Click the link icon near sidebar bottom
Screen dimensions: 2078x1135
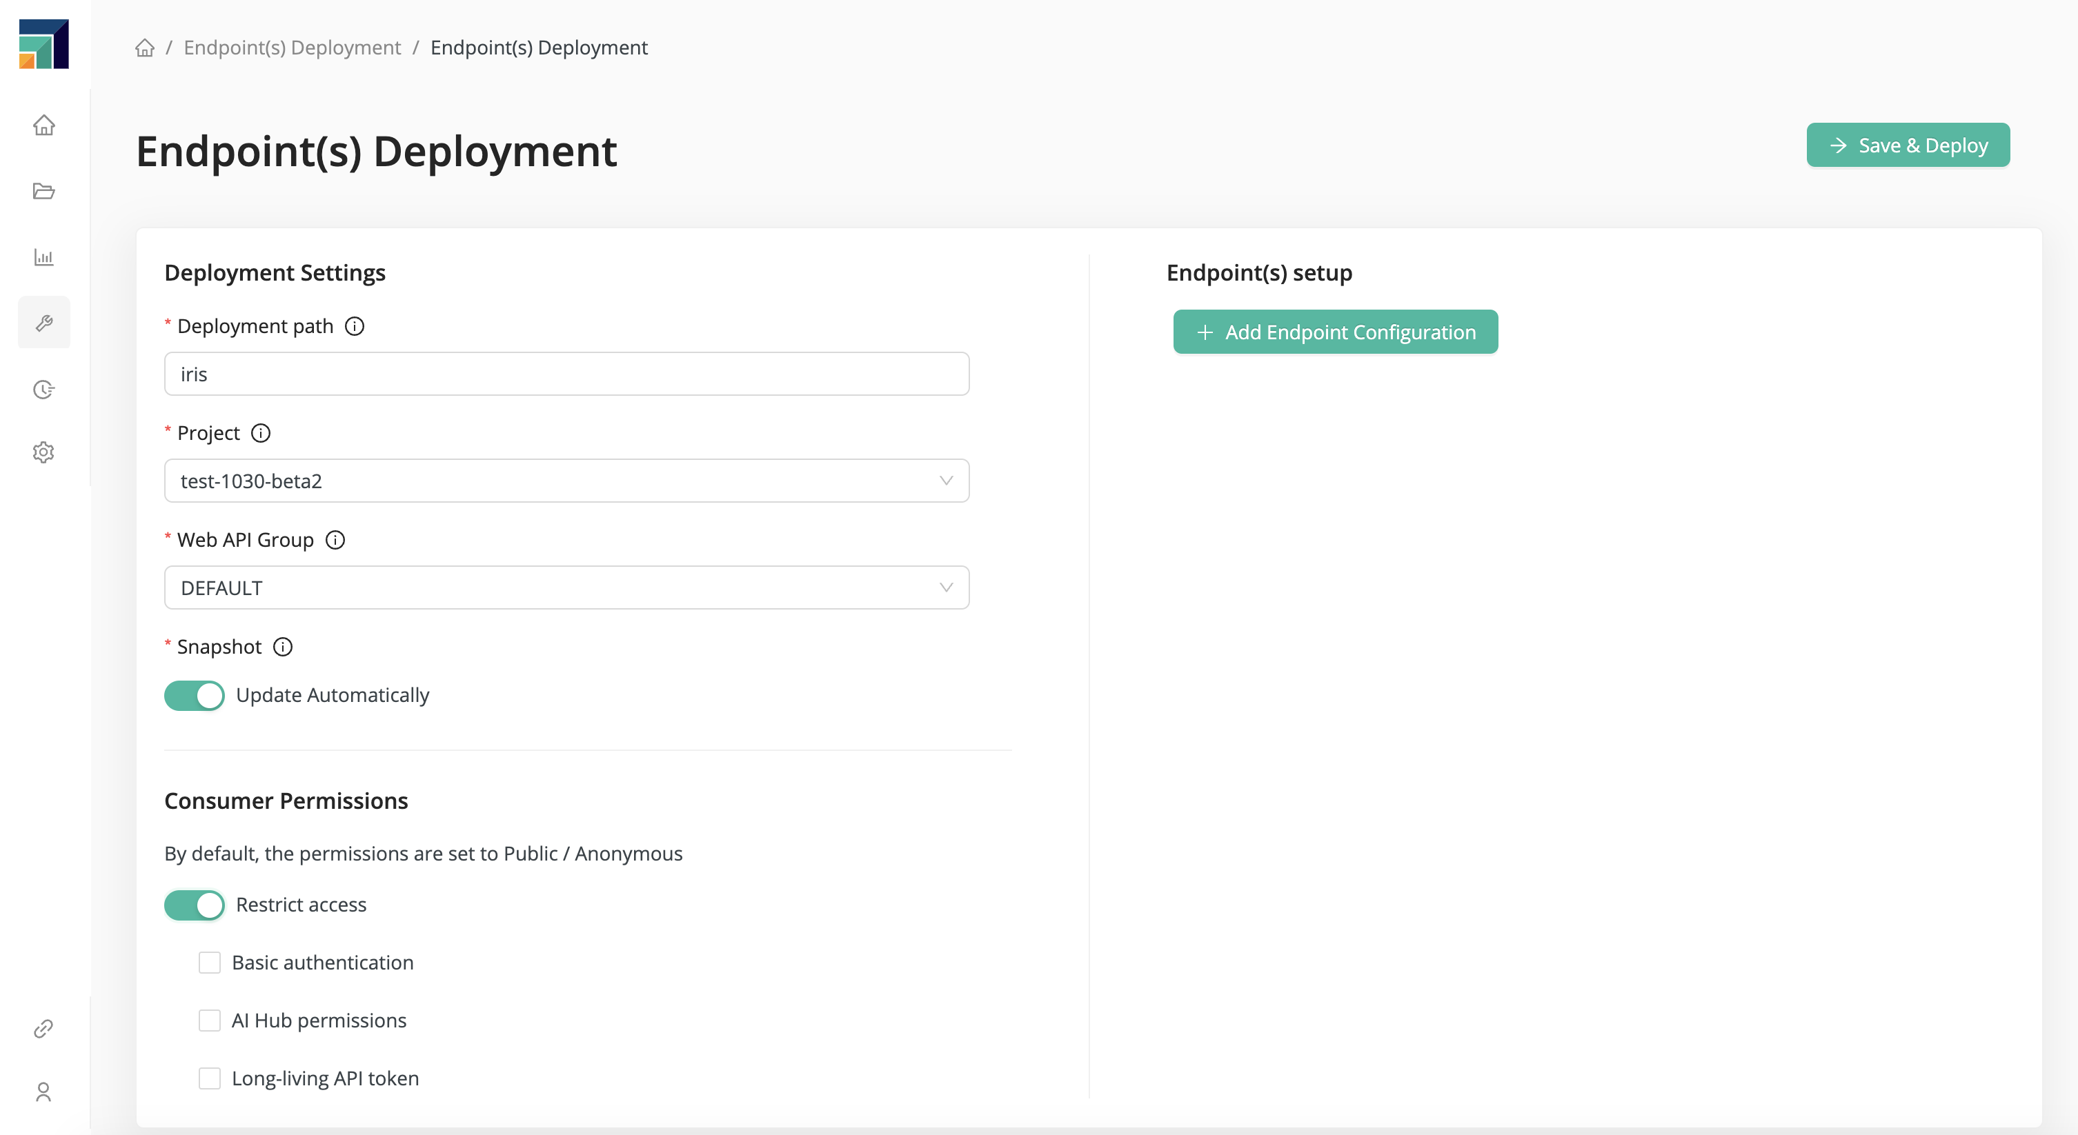coord(43,1028)
